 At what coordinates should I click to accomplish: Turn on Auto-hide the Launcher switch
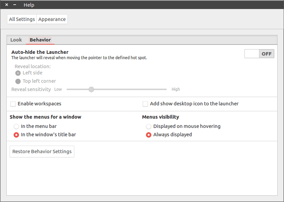pyautogui.click(x=259, y=54)
